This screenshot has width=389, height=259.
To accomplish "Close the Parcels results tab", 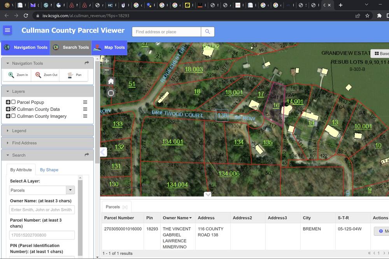I will click(125, 207).
